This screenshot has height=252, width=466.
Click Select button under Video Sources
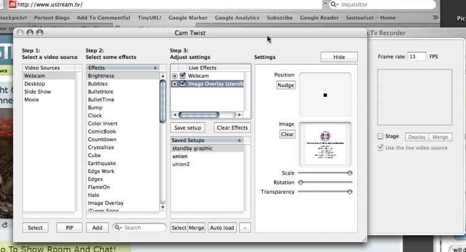[x=35, y=228]
